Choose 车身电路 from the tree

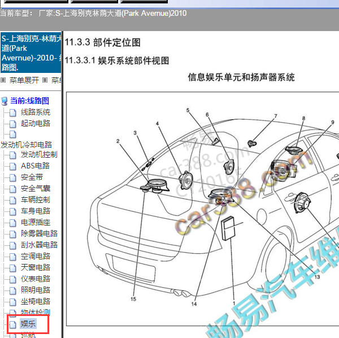click(x=36, y=211)
